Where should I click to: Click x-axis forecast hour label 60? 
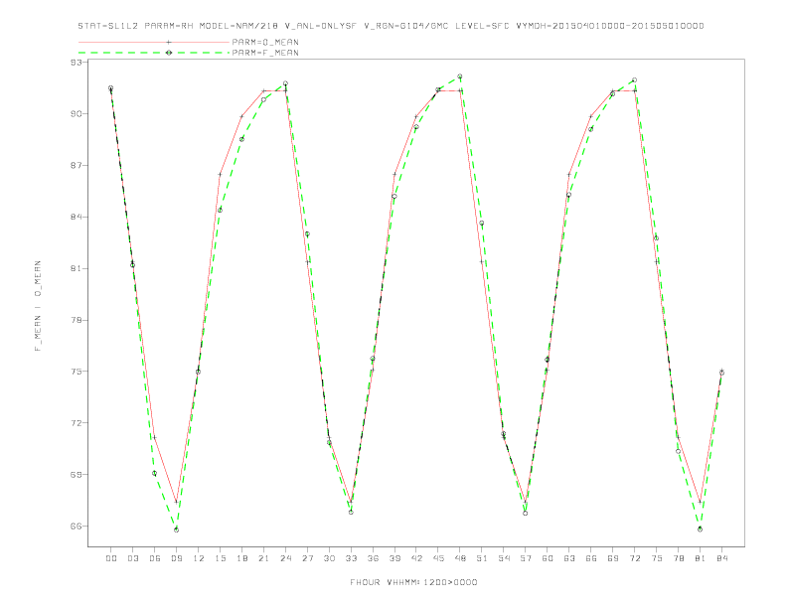548,558
